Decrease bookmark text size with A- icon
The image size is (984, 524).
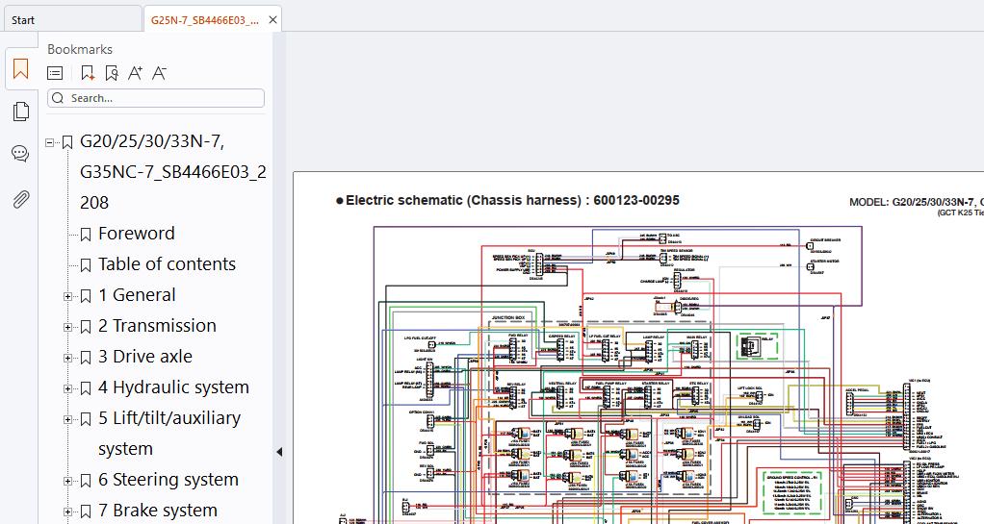(x=160, y=73)
